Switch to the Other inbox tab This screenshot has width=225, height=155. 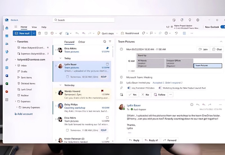click(82, 42)
